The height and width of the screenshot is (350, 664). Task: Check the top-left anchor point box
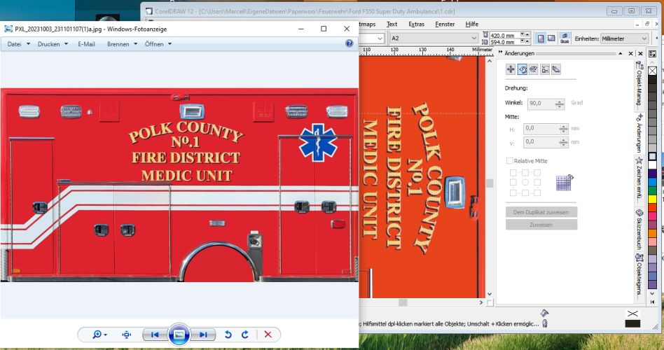[x=513, y=173]
